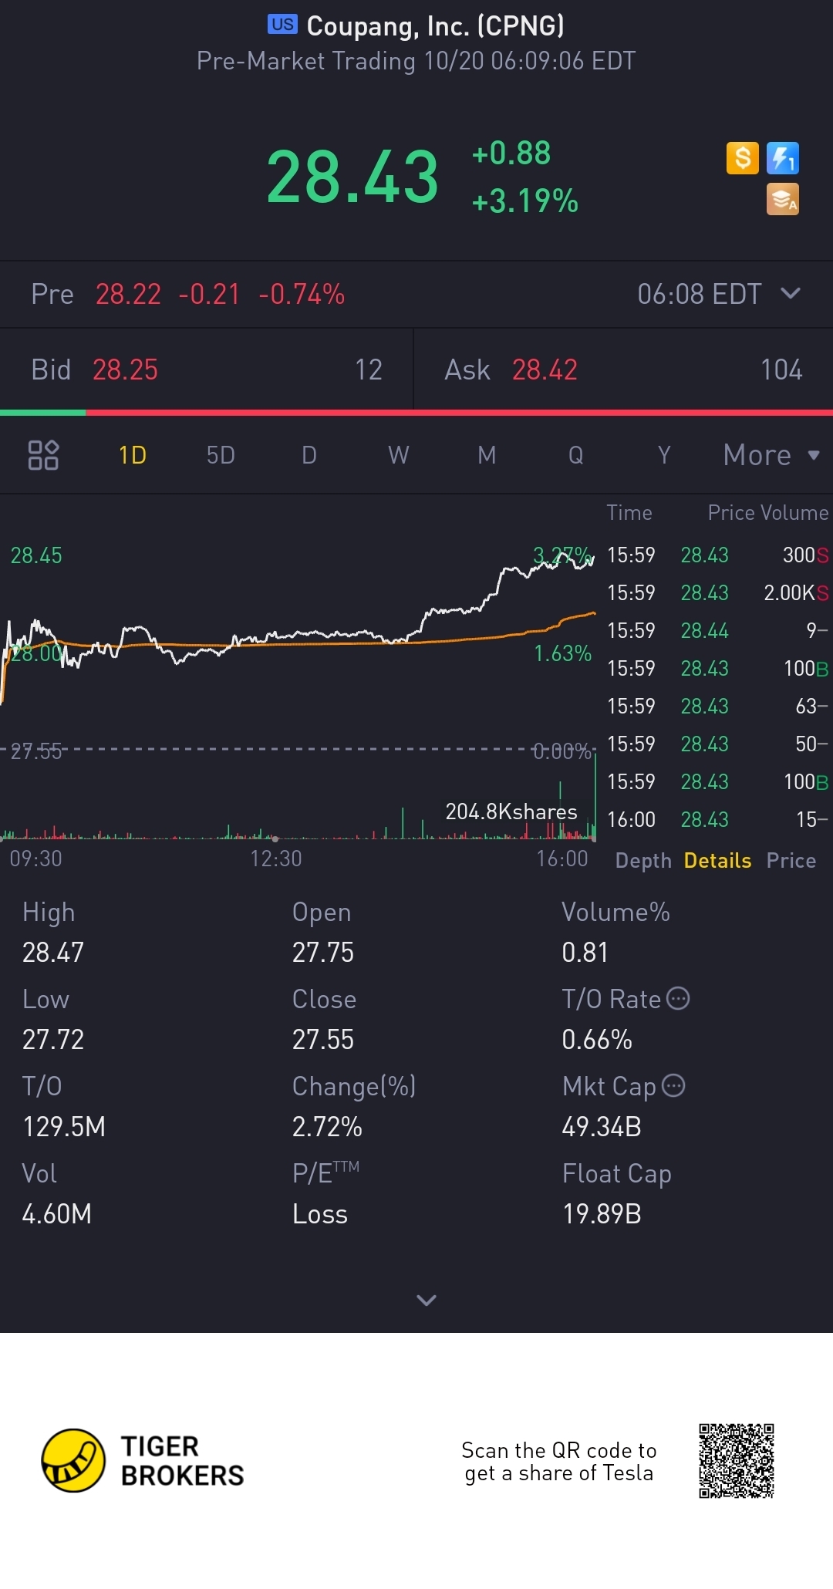The height and width of the screenshot is (1589, 833).
Task: Select the 1D chart tab
Action: tap(133, 455)
